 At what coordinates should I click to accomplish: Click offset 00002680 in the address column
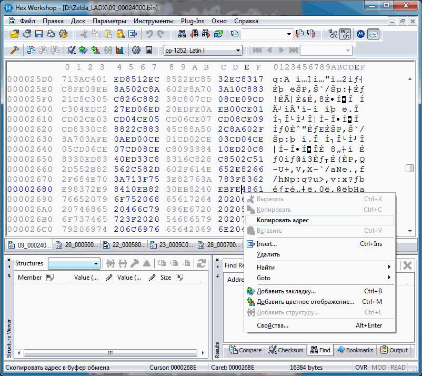pos(30,189)
